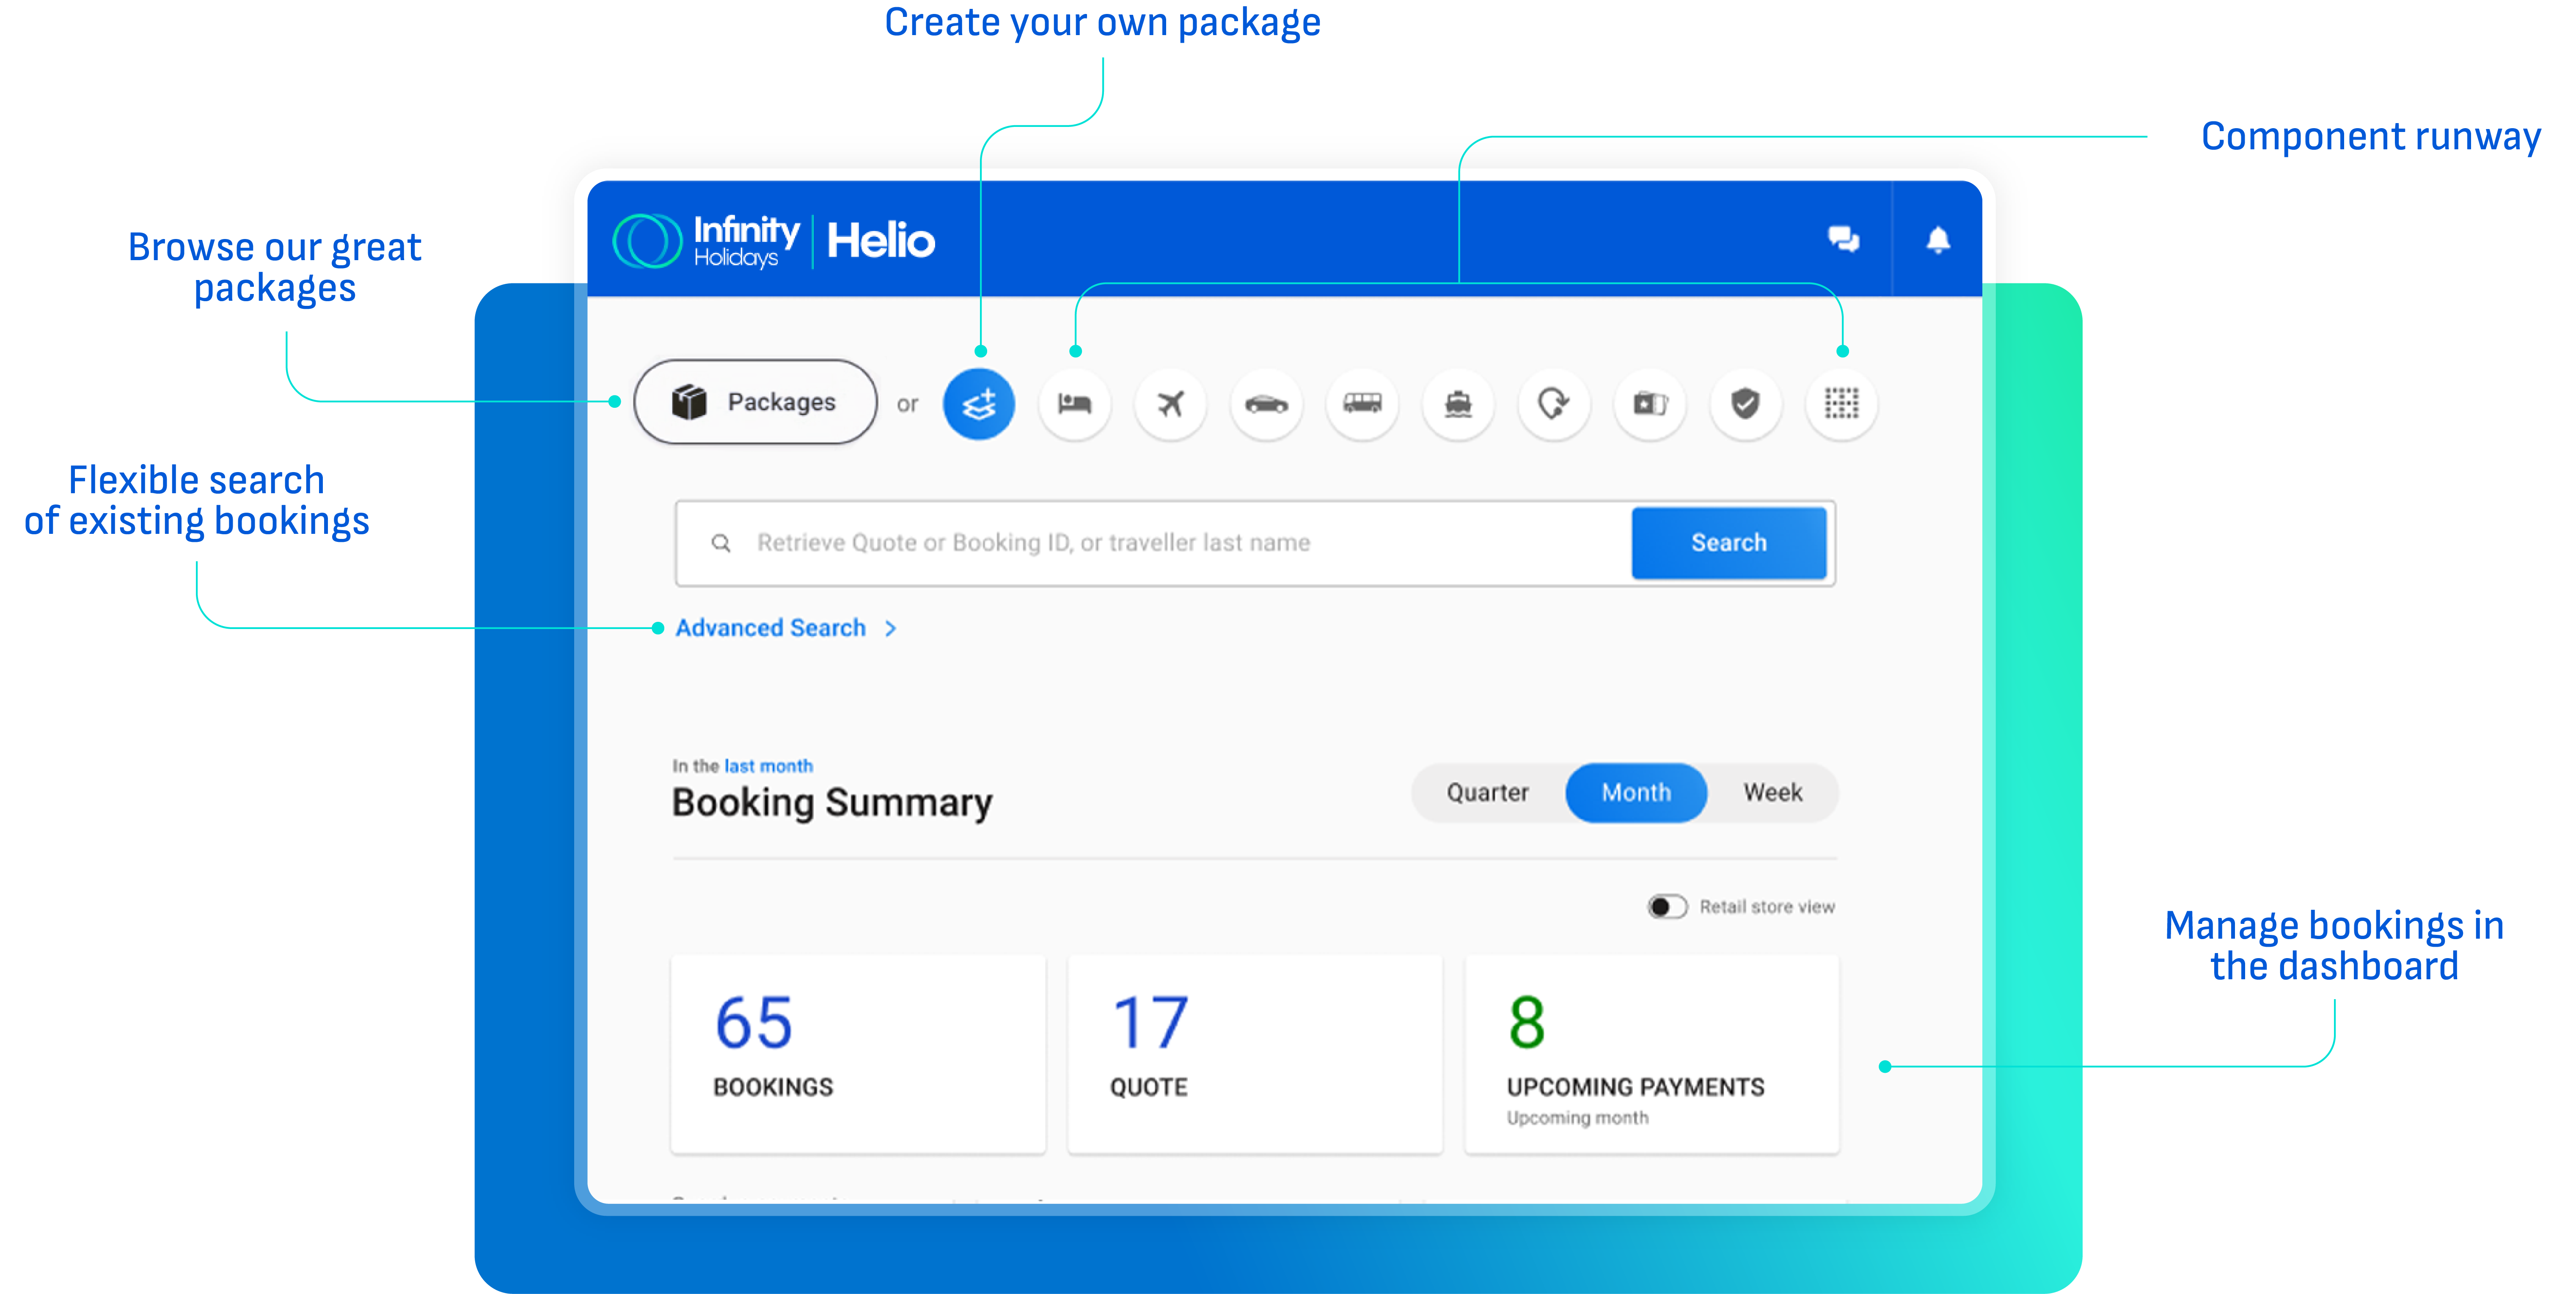
Task: Switch Booking Summary to Week view
Action: 1773,792
